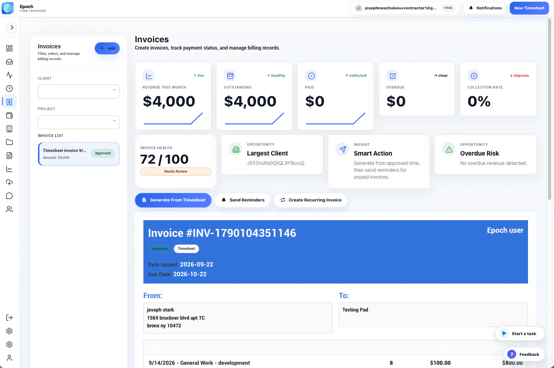Click the '72 / 100' invoice health score
Viewport: 554px width, 368px height.
[164, 159]
